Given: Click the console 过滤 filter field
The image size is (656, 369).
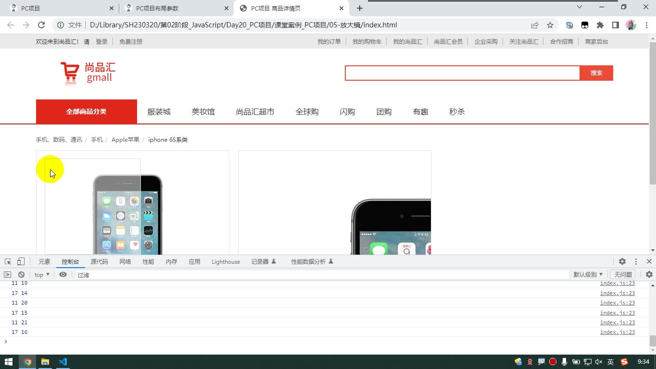Looking at the screenshot, I should 322,275.
